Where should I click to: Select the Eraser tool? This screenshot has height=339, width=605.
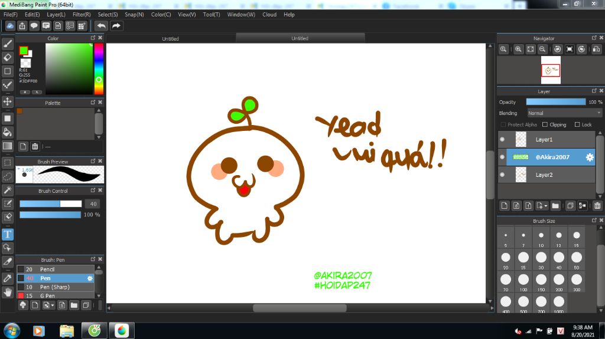[7, 57]
